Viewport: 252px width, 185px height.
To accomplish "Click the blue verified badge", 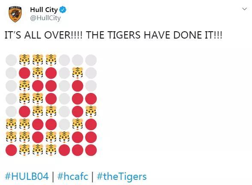I will 63,10.
